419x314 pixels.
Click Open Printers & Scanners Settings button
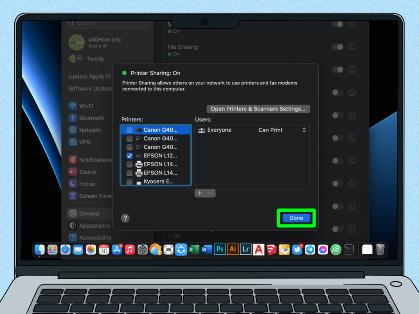pos(258,109)
